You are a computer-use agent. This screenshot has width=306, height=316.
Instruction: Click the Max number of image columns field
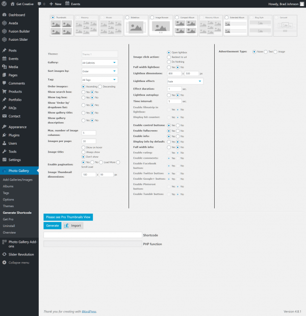coord(89,133)
